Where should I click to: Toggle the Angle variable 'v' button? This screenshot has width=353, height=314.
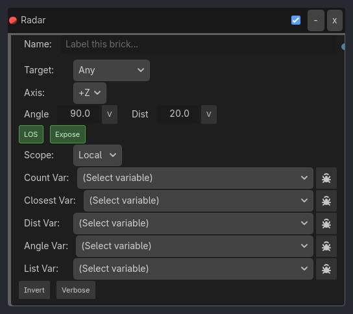tap(110, 114)
